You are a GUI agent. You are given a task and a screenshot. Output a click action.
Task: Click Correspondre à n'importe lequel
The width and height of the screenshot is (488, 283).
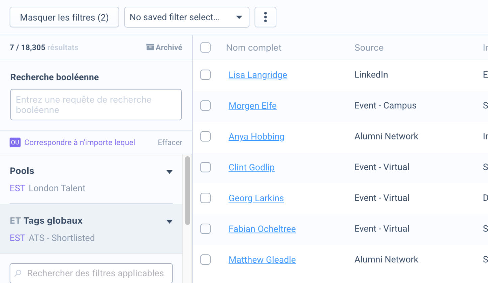pos(80,143)
